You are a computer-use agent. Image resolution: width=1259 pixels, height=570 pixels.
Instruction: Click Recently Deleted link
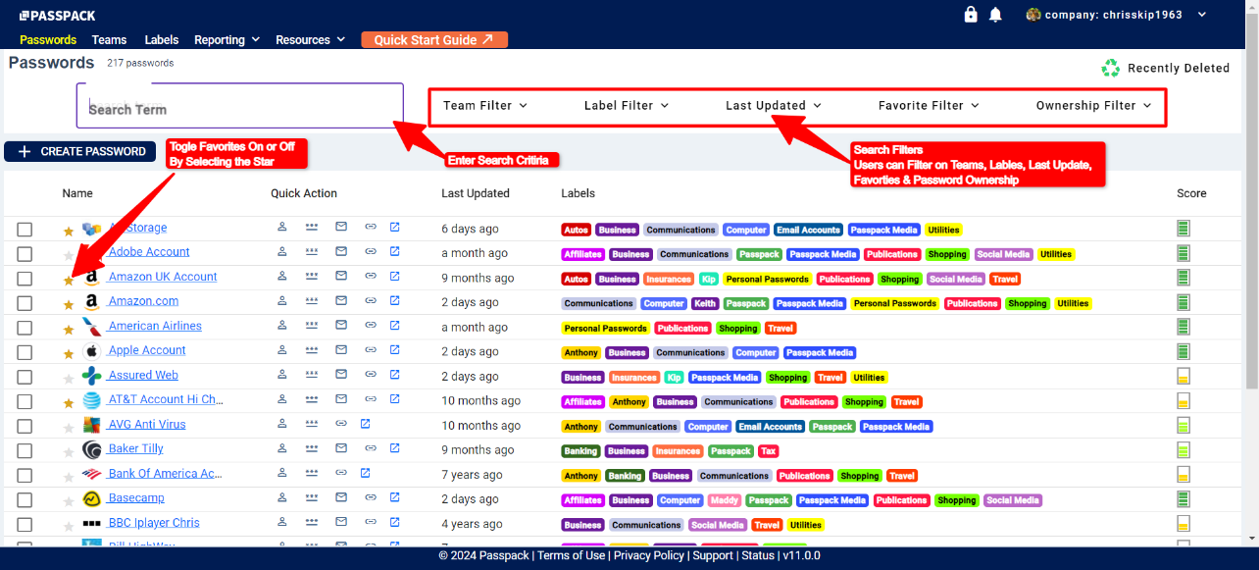(x=1179, y=68)
